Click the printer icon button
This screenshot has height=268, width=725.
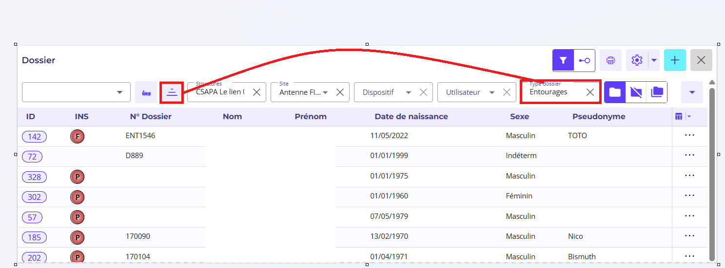click(610, 60)
